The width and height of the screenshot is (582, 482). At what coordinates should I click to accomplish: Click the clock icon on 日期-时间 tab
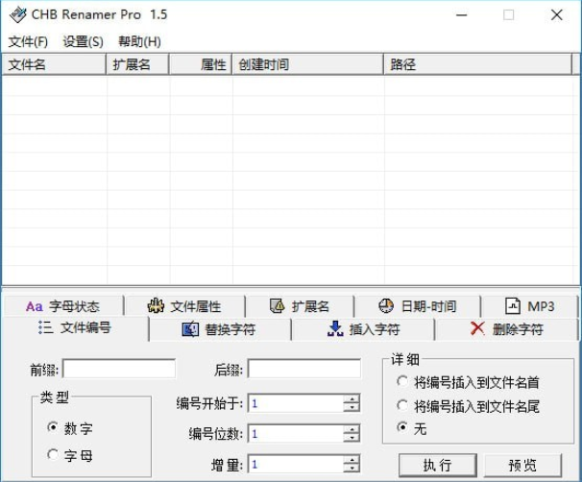coord(386,306)
